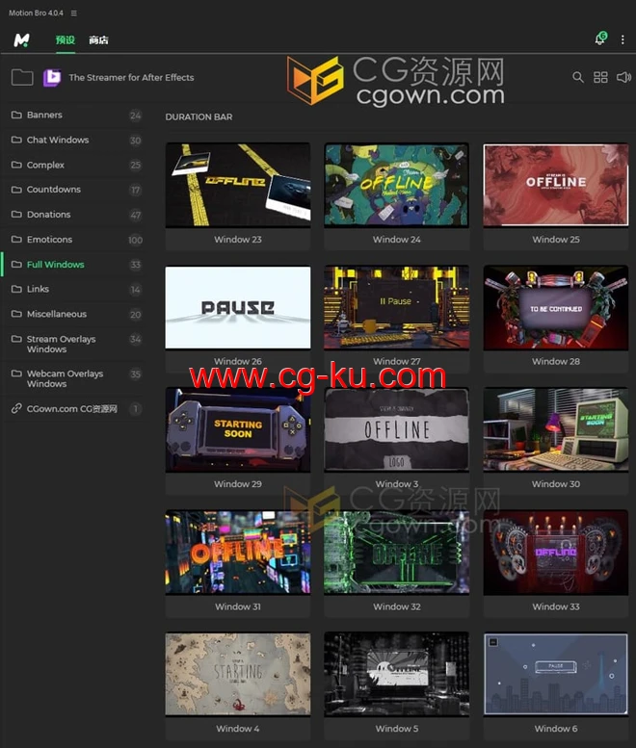Switch to the 预设 presets tab
Screen dimensions: 636x748
click(66, 40)
